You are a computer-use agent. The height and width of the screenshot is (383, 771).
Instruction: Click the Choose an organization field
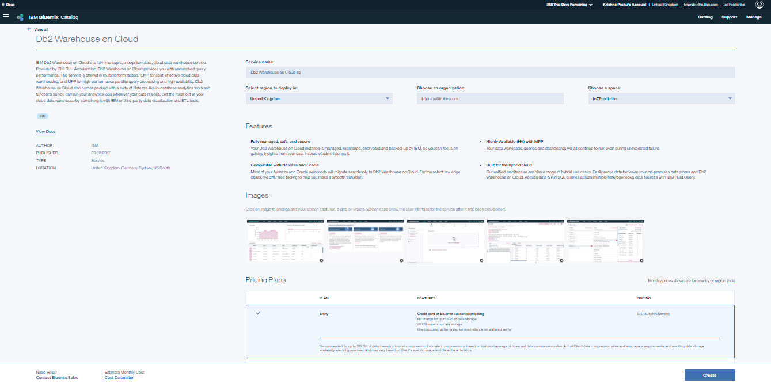(x=491, y=98)
